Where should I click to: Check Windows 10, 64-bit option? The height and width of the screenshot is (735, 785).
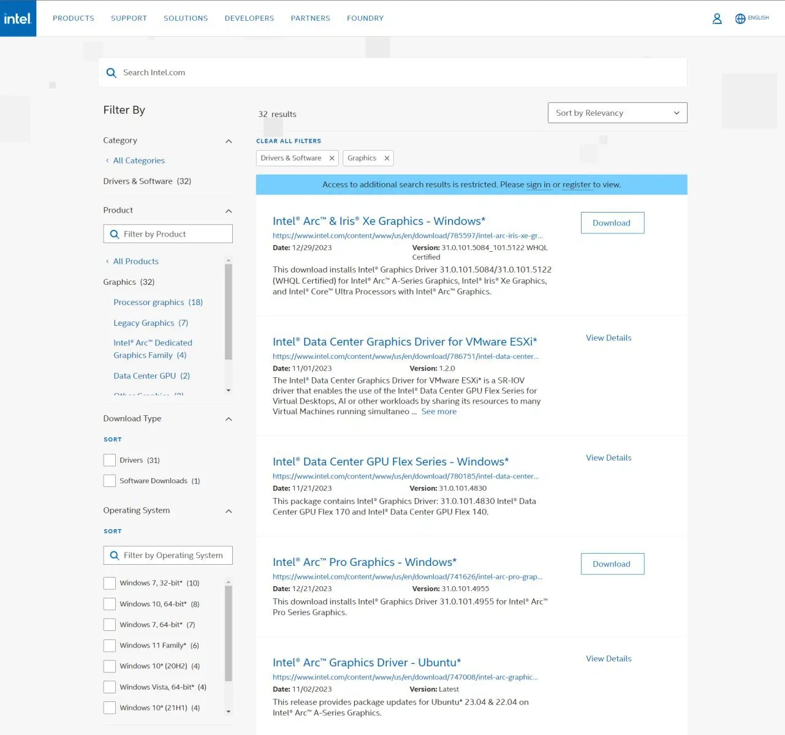110,604
